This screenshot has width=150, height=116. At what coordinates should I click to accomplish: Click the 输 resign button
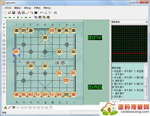point(46,108)
